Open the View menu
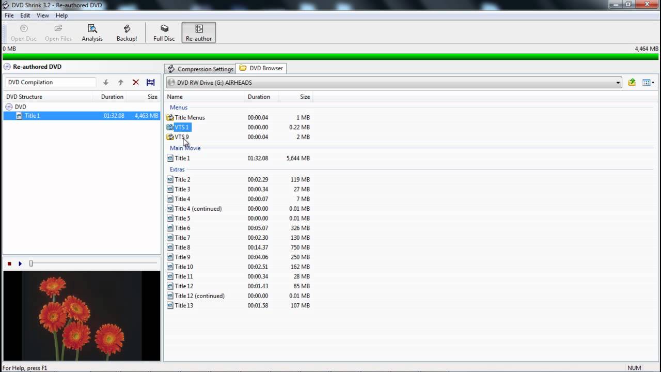The width and height of the screenshot is (661, 372). tap(43, 16)
